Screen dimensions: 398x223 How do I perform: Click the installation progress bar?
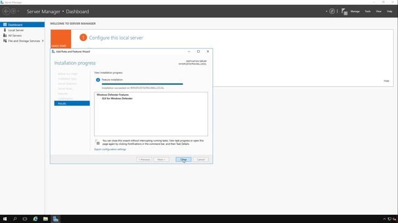coord(142,84)
